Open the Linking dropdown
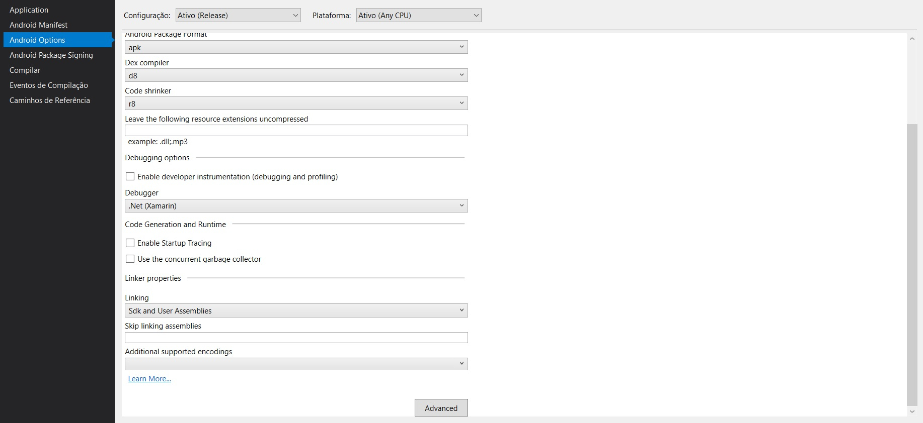Viewport: 923px width, 423px height. 296,310
